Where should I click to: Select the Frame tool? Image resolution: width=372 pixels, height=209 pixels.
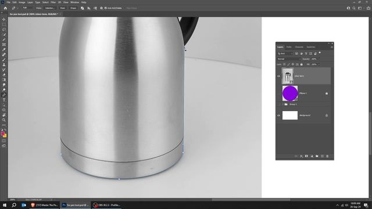point(4,45)
